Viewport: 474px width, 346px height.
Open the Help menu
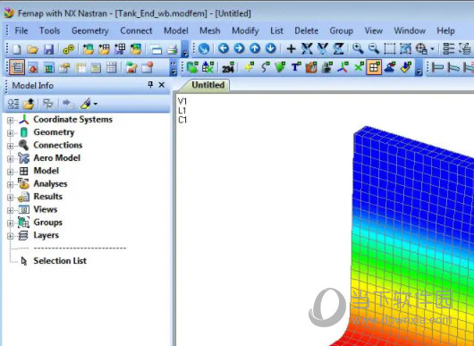coord(445,30)
